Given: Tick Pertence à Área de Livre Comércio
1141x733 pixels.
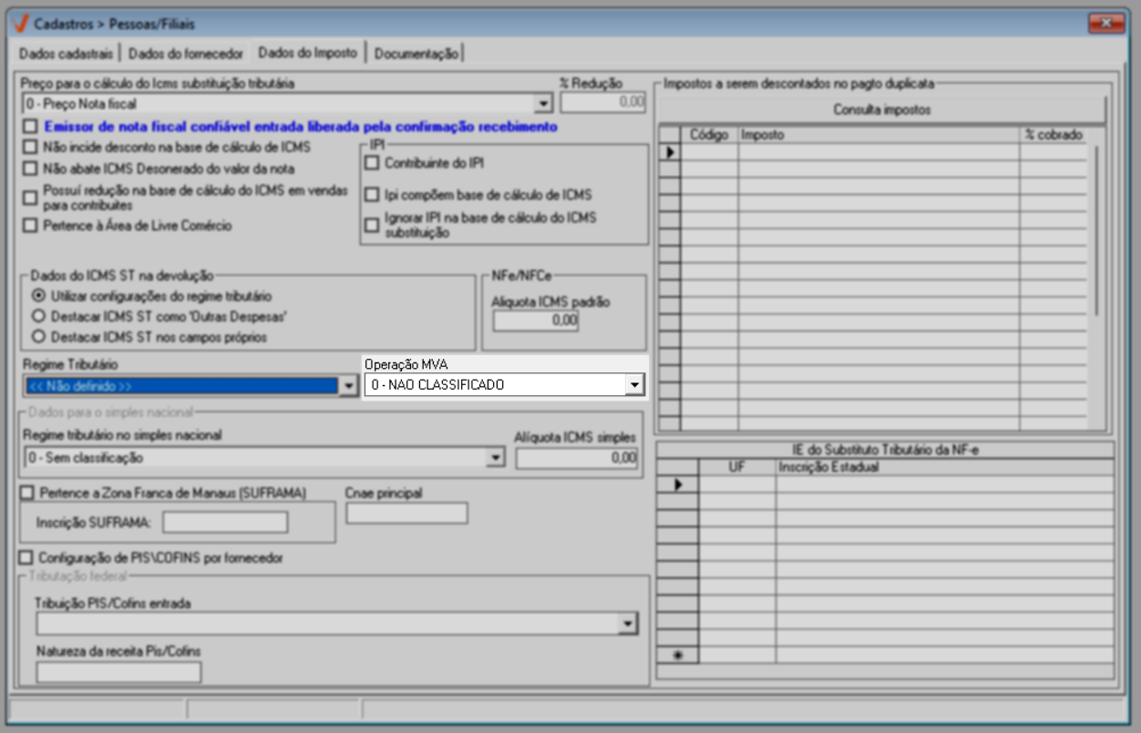Looking at the screenshot, I should click(x=31, y=225).
